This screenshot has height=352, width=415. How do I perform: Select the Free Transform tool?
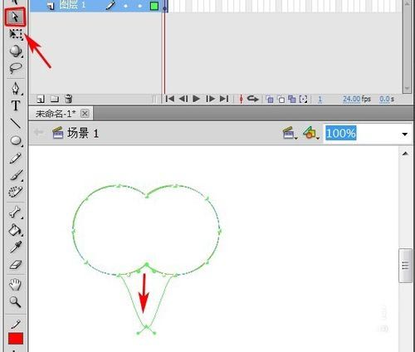(16, 34)
